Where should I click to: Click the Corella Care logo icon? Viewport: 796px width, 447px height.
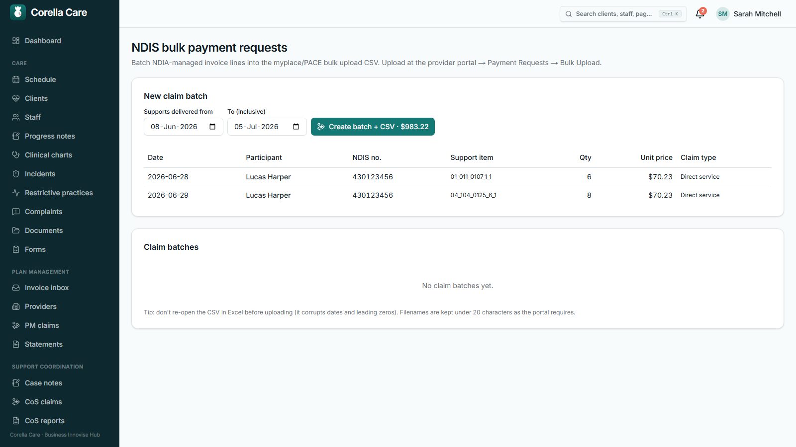(18, 12)
